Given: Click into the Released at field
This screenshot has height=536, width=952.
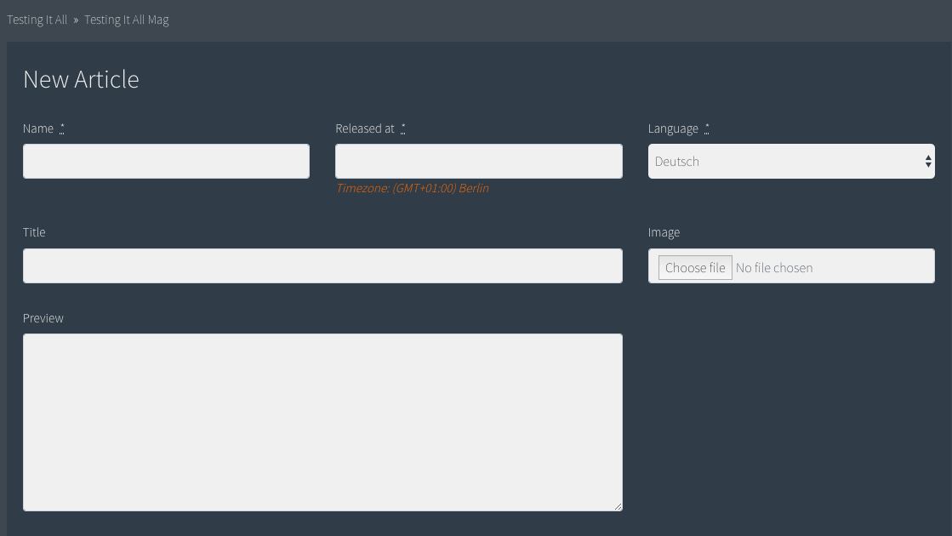Looking at the screenshot, I should [x=479, y=162].
